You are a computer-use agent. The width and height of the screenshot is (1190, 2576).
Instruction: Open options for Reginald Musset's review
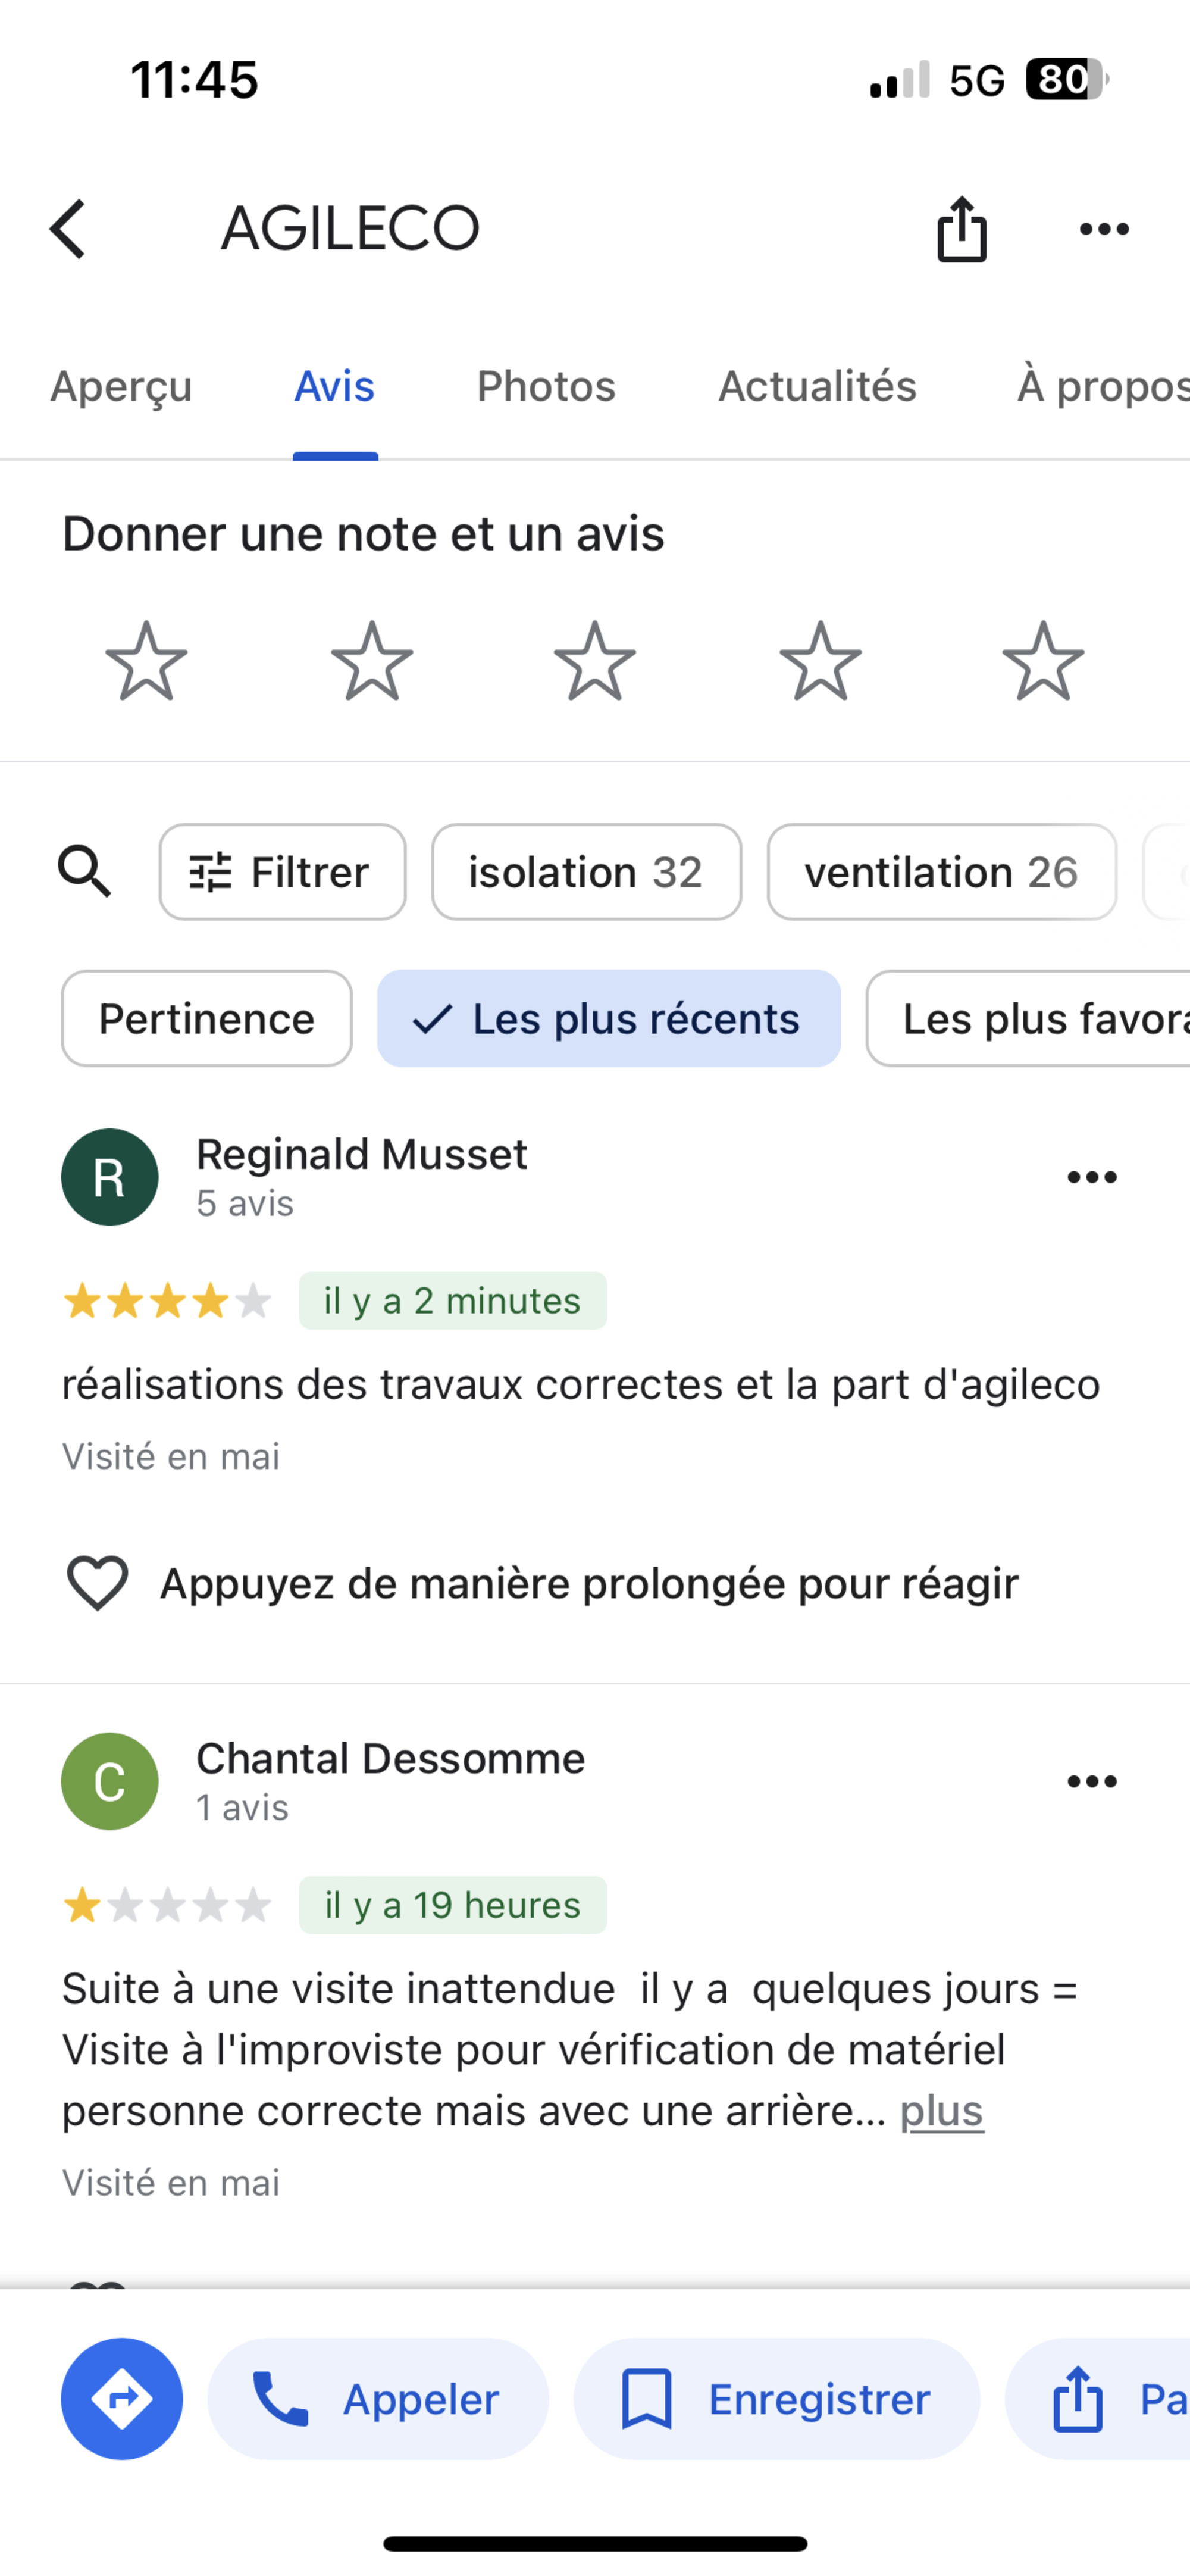[x=1091, y=1177]
